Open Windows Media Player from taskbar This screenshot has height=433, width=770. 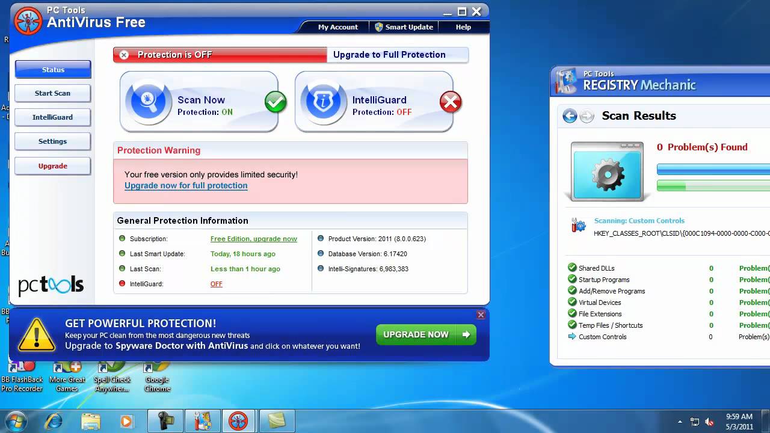tap(126, 421)
